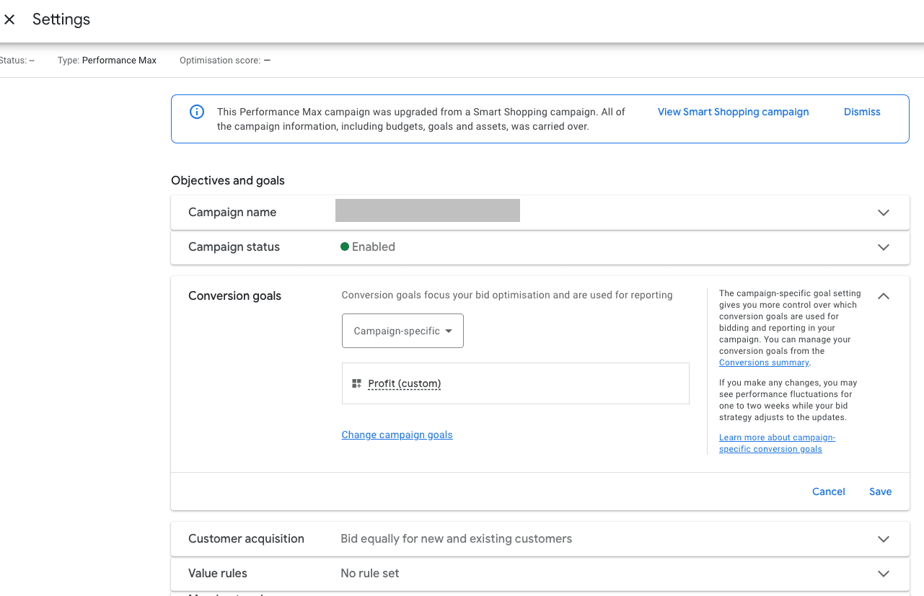This screenshot has height=596, width=924.
Task: Click the Conversion goals row title
Action: pos(234,295)
